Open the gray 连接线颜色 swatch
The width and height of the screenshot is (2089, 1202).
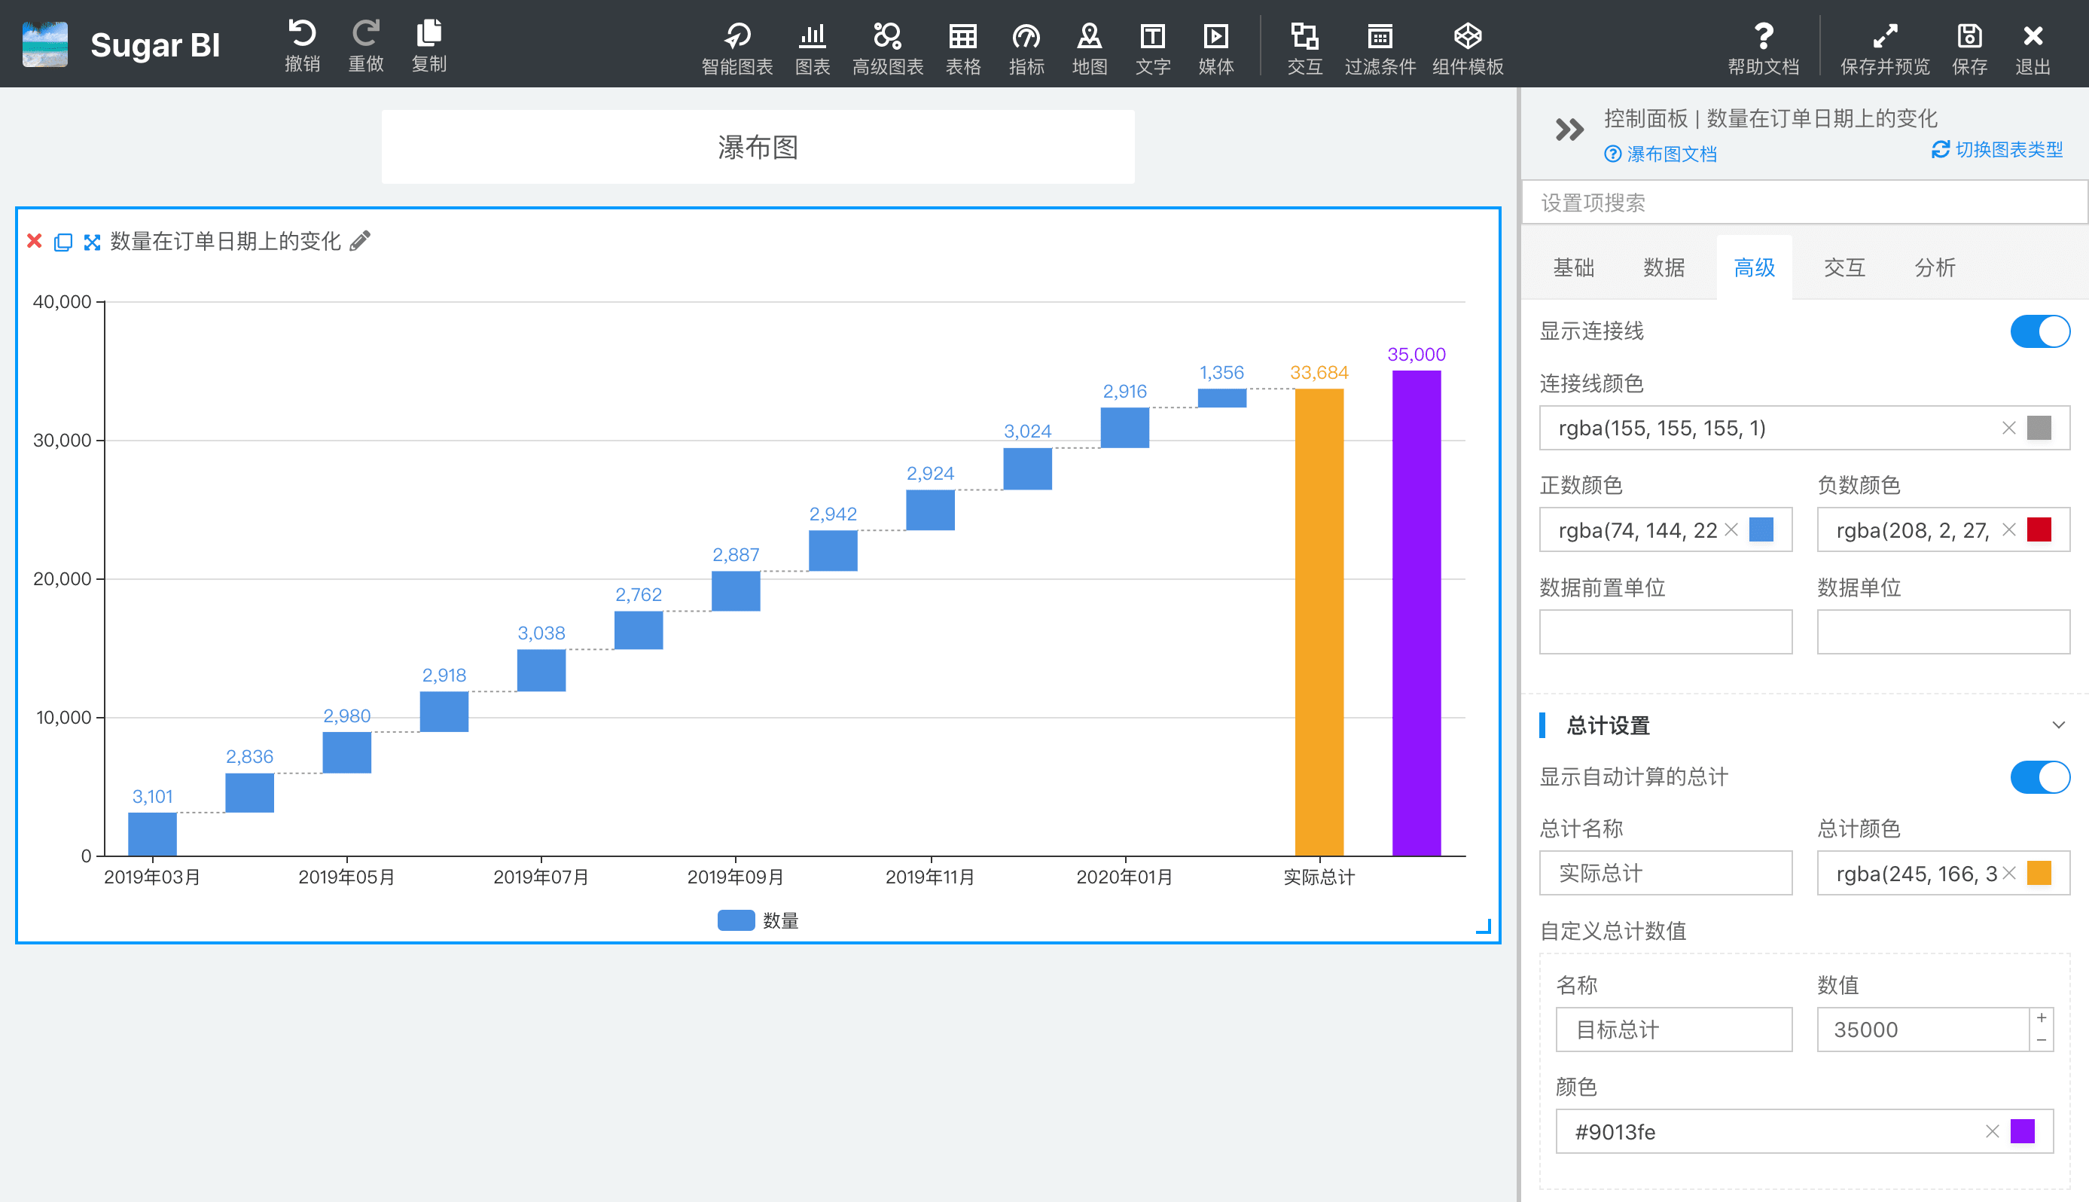pyautogui.click(x=2039, y=428)
